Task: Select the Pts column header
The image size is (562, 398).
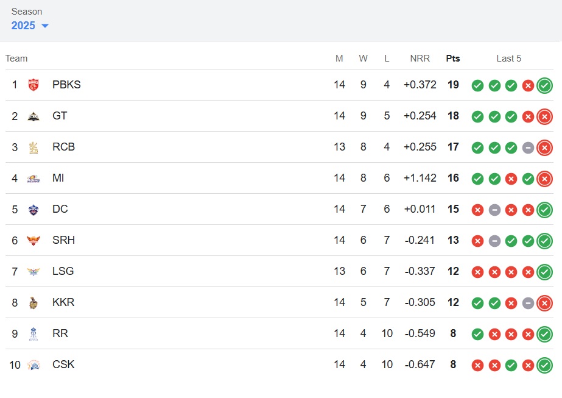Action: pyautogui.click(x=453, y=59)
